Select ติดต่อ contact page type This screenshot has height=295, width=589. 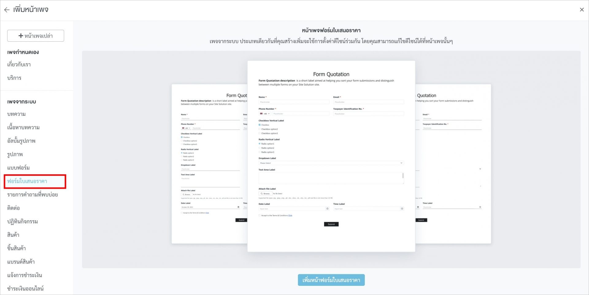point(13,208)
